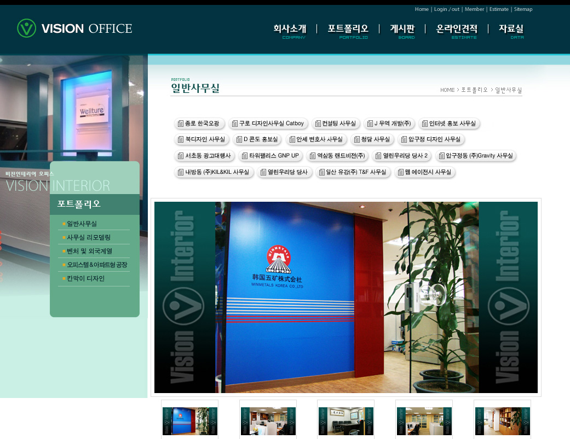The image size is (570, 439).
Task: Open the 포트폴리오 PORTFOLIO menu
Action: (348, 31)
